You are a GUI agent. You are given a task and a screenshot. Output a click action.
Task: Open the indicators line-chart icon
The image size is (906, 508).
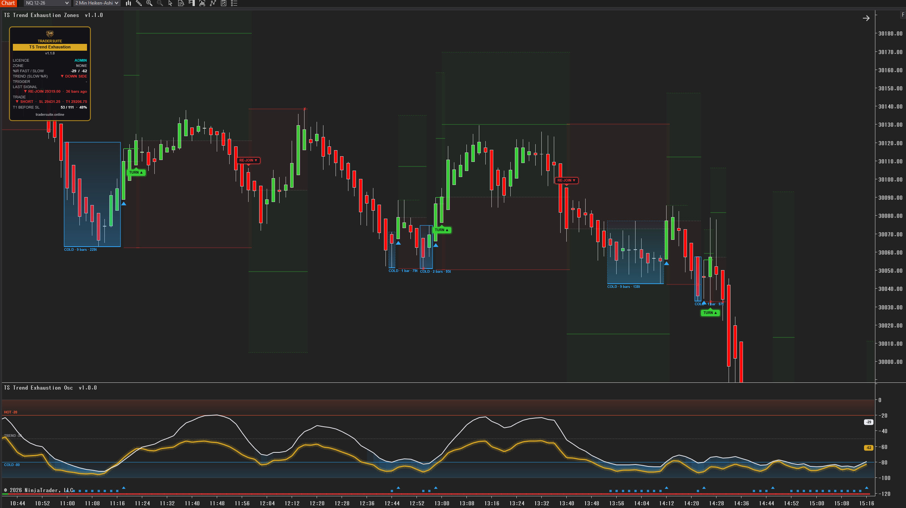coord(213,3)
